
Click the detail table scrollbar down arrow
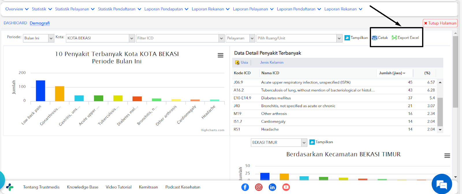[x=440, y=130]
